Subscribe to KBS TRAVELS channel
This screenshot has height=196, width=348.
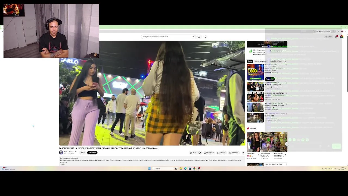92,152
